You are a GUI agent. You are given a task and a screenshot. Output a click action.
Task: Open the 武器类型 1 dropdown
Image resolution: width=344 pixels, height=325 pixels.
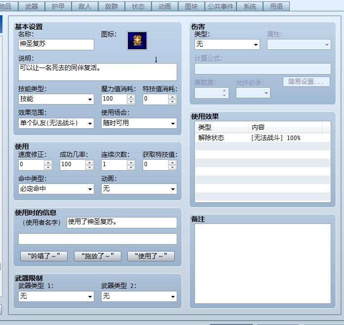pos(56,296)
